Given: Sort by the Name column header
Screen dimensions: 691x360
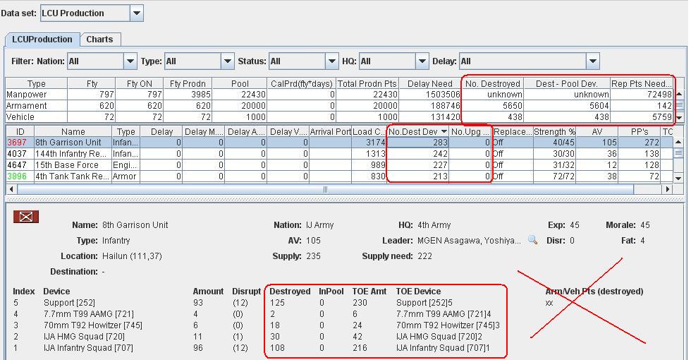Looking at the screenshot, I should 73,131.
